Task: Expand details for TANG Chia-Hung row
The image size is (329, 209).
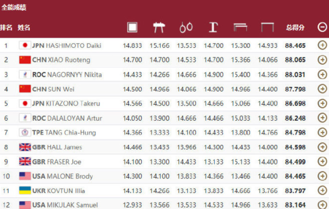Action: point(322,132)
